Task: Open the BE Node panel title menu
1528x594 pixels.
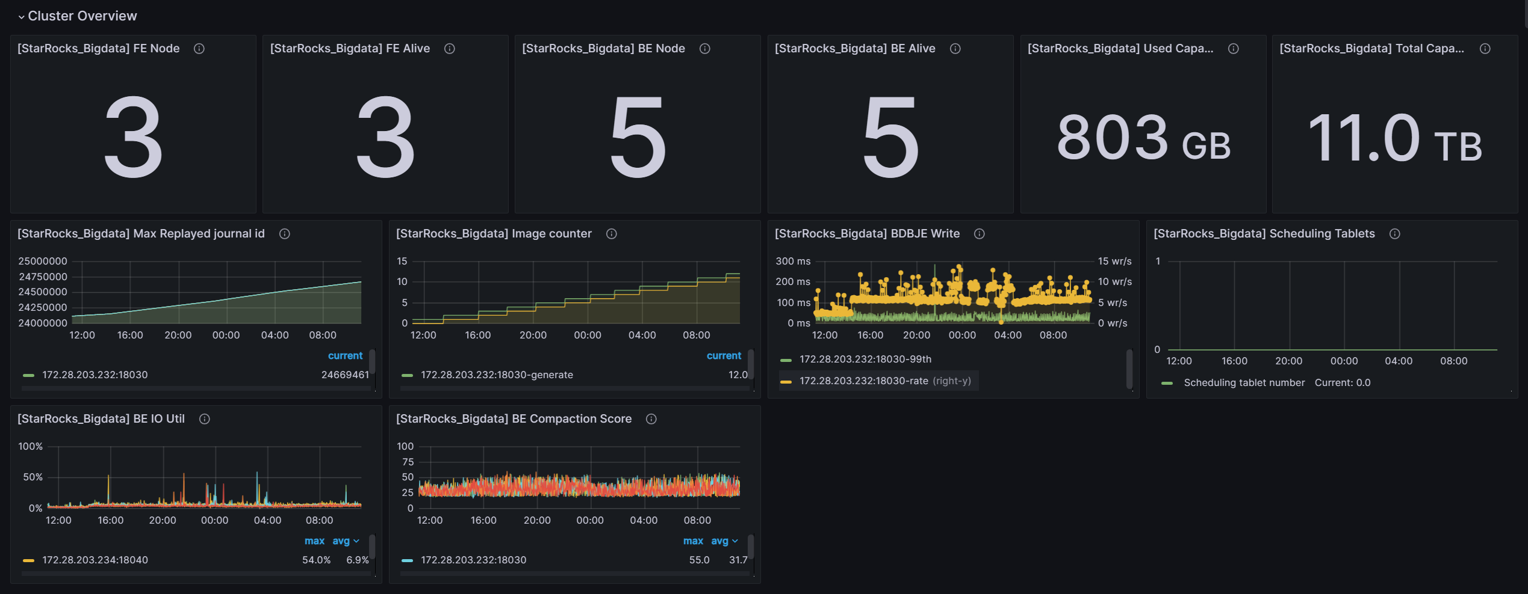Action: coord(604,49)
